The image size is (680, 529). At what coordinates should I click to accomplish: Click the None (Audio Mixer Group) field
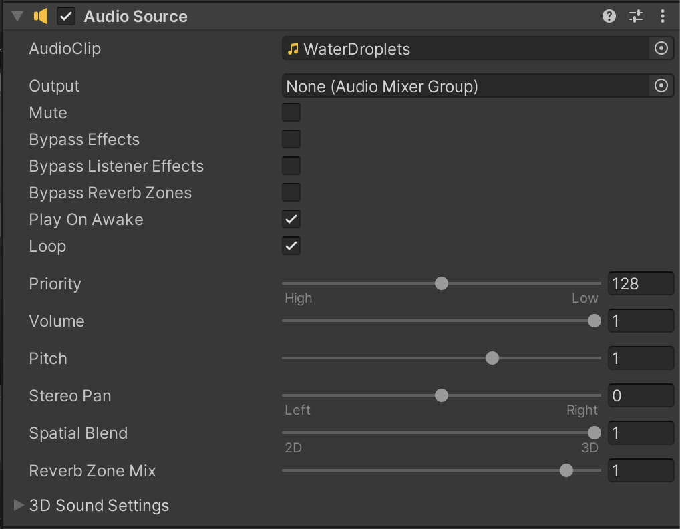(x=464, y=86)
